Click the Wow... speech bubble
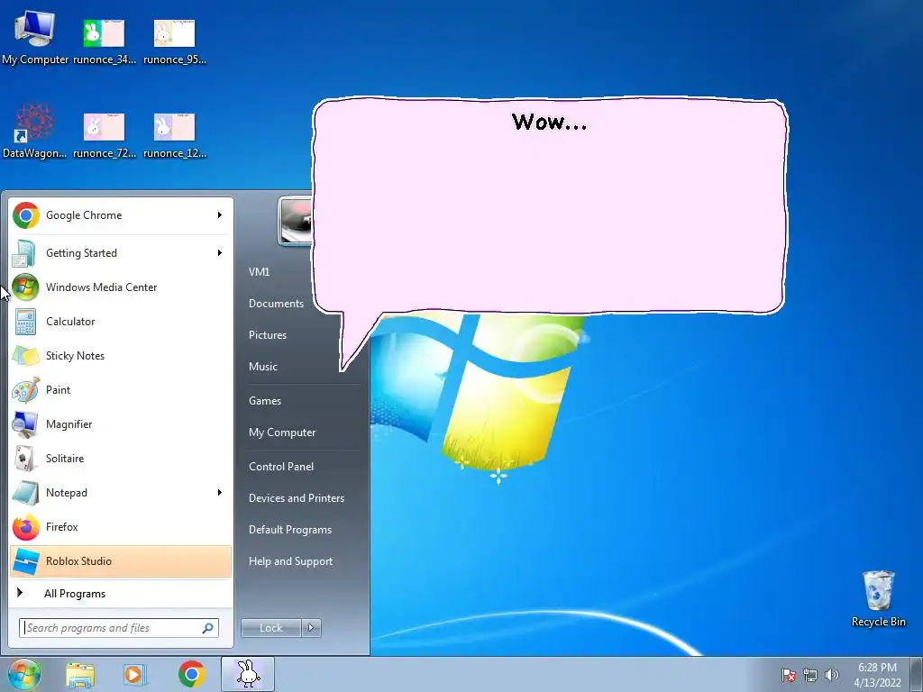 [549, 206]
